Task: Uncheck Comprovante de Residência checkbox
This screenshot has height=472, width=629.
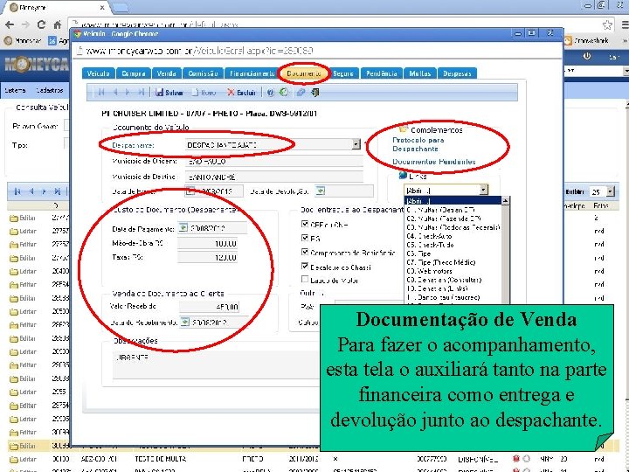Action: coord(305,252)
